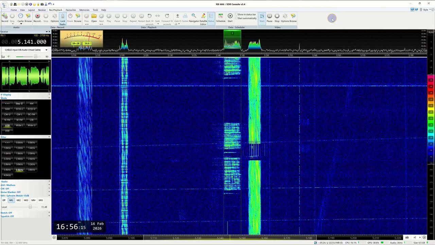Turn noise reduction Off

click(x=4, y=200)
